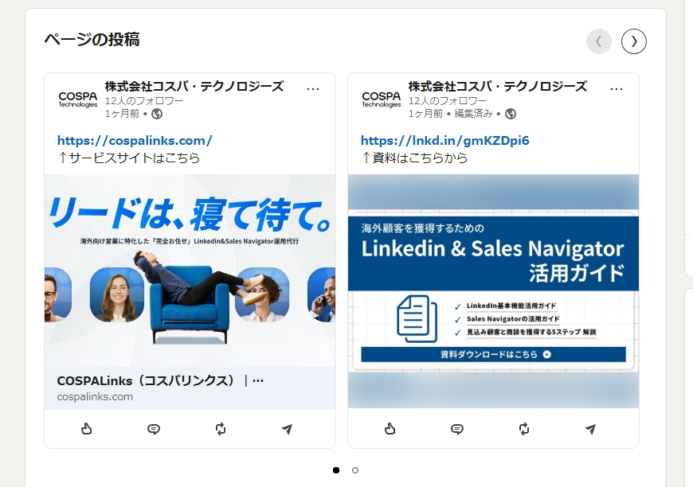Go to next page of posts arrow
The height and width of the screenshot is (487, 693).
pos(634,41)
